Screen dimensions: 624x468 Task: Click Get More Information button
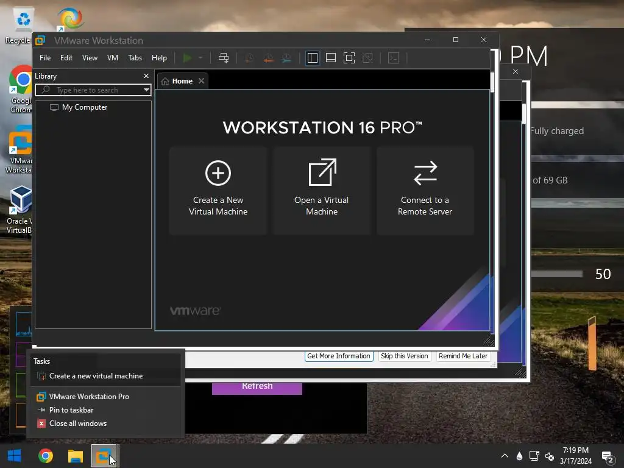(339, 356)
